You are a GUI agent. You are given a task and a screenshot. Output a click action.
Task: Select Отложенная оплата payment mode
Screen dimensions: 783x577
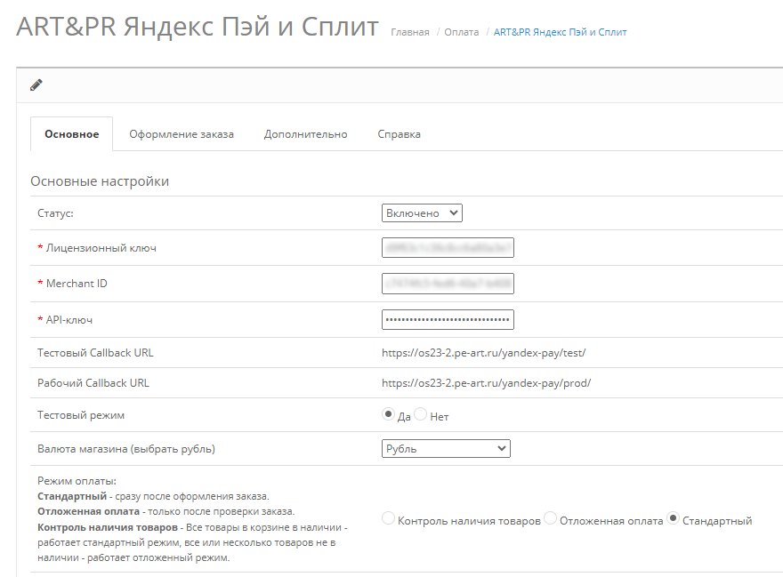pos(550,518)
